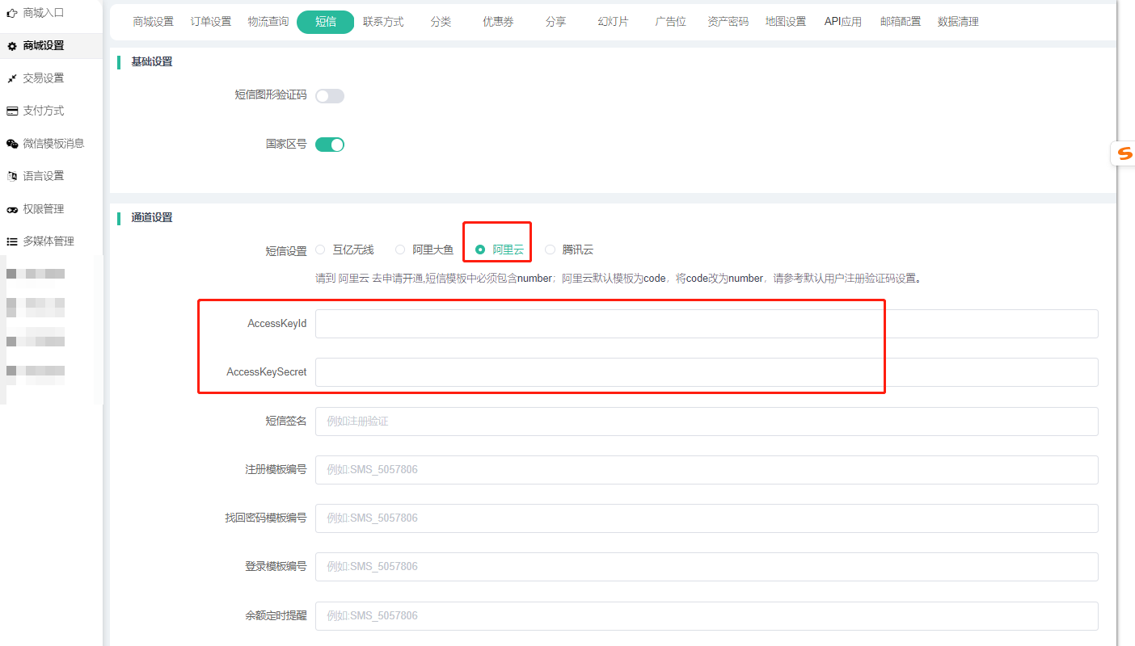Select the 阿里大鱼 radio button

pos(400,250)
